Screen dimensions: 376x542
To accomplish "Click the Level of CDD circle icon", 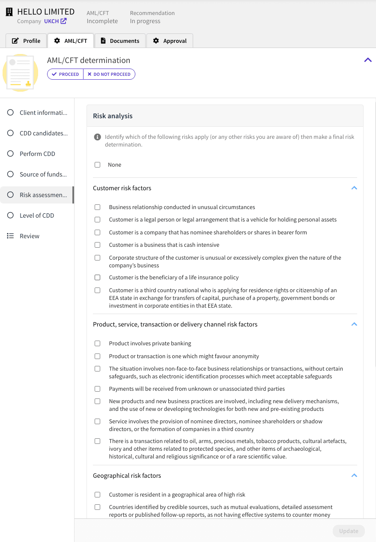I will point(10,216).
